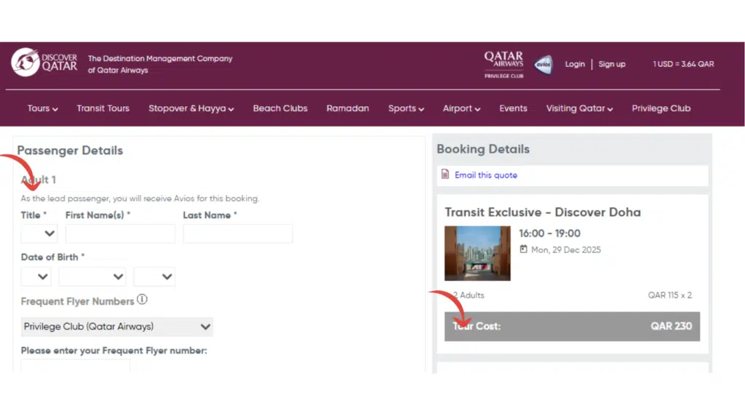The width and height of the screenshot is (745, 419).
Task: Click the Login link
Action: tap(575, 64)
